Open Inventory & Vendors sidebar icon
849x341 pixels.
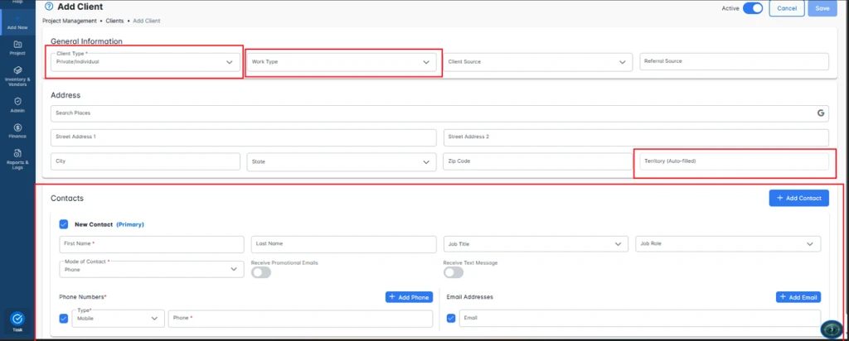(x=17, y=74)
